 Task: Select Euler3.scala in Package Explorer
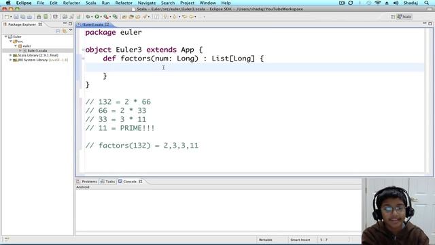(x=37, y=50)
